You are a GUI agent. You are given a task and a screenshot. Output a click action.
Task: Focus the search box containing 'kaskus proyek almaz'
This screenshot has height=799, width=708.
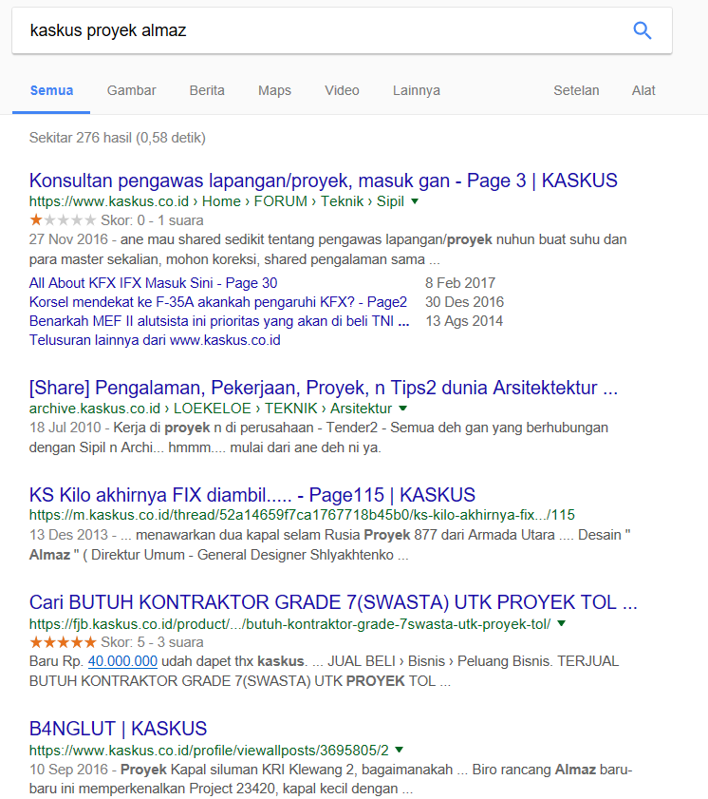(x=342, y=30)
